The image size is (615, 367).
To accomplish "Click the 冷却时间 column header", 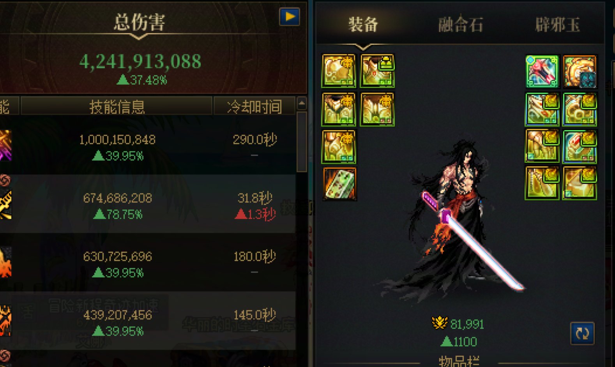I will tap(254, 106).
